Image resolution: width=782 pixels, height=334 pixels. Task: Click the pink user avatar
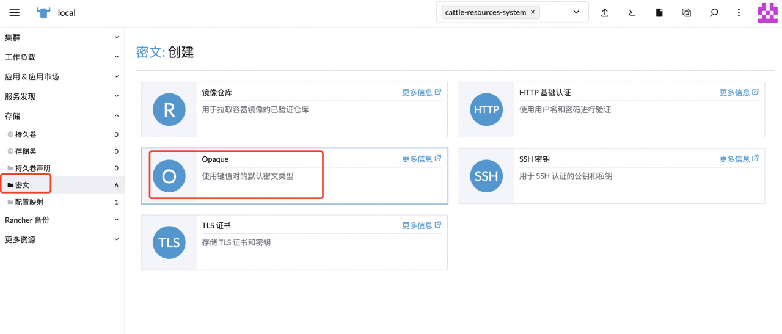tap(767, 13)
